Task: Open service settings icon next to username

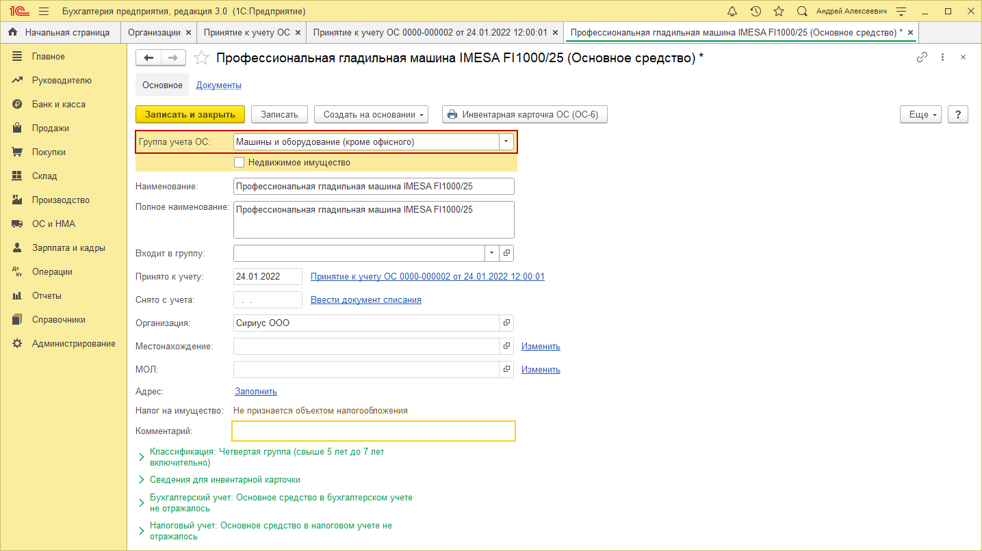Action: click(x=901, y=12)
